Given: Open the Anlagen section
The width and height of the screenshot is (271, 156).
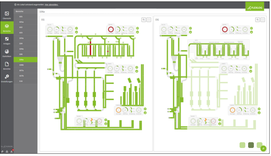Looking at the screenshot, I should click(x=7, y=40).
